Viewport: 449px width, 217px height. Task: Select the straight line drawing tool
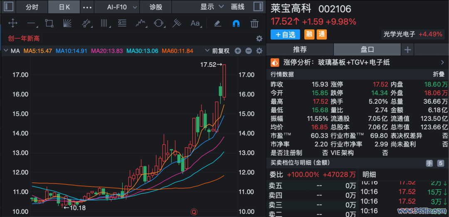pos(32,24)
